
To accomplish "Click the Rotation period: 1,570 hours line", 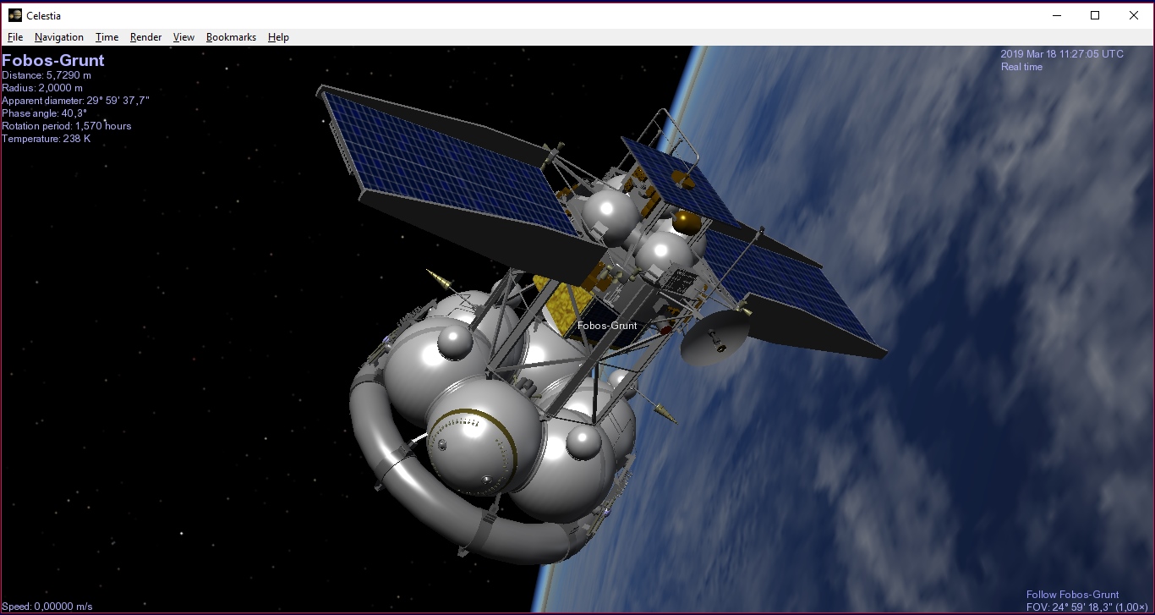I will 67,126.
